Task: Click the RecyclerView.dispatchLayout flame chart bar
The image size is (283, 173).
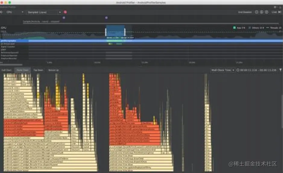Action: pos(50,165)
